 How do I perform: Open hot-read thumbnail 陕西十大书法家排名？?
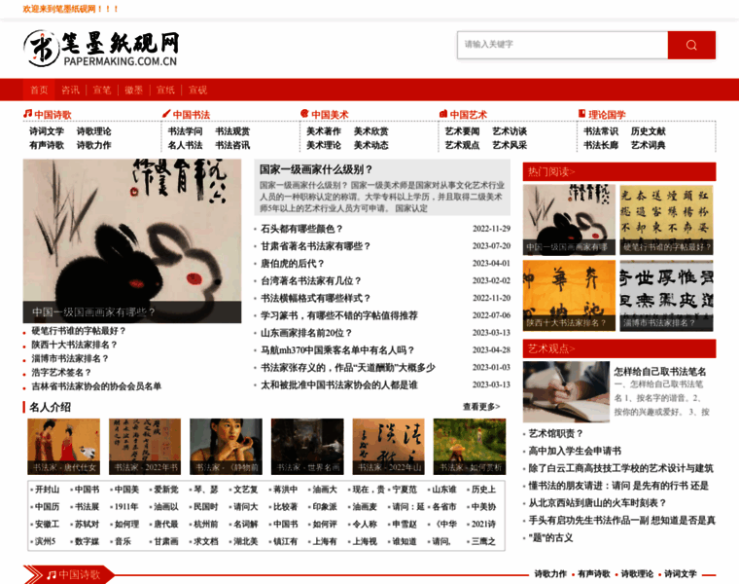569,295
